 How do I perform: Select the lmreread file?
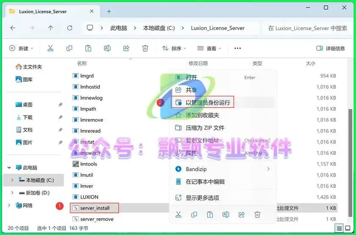tap(86, 131)
